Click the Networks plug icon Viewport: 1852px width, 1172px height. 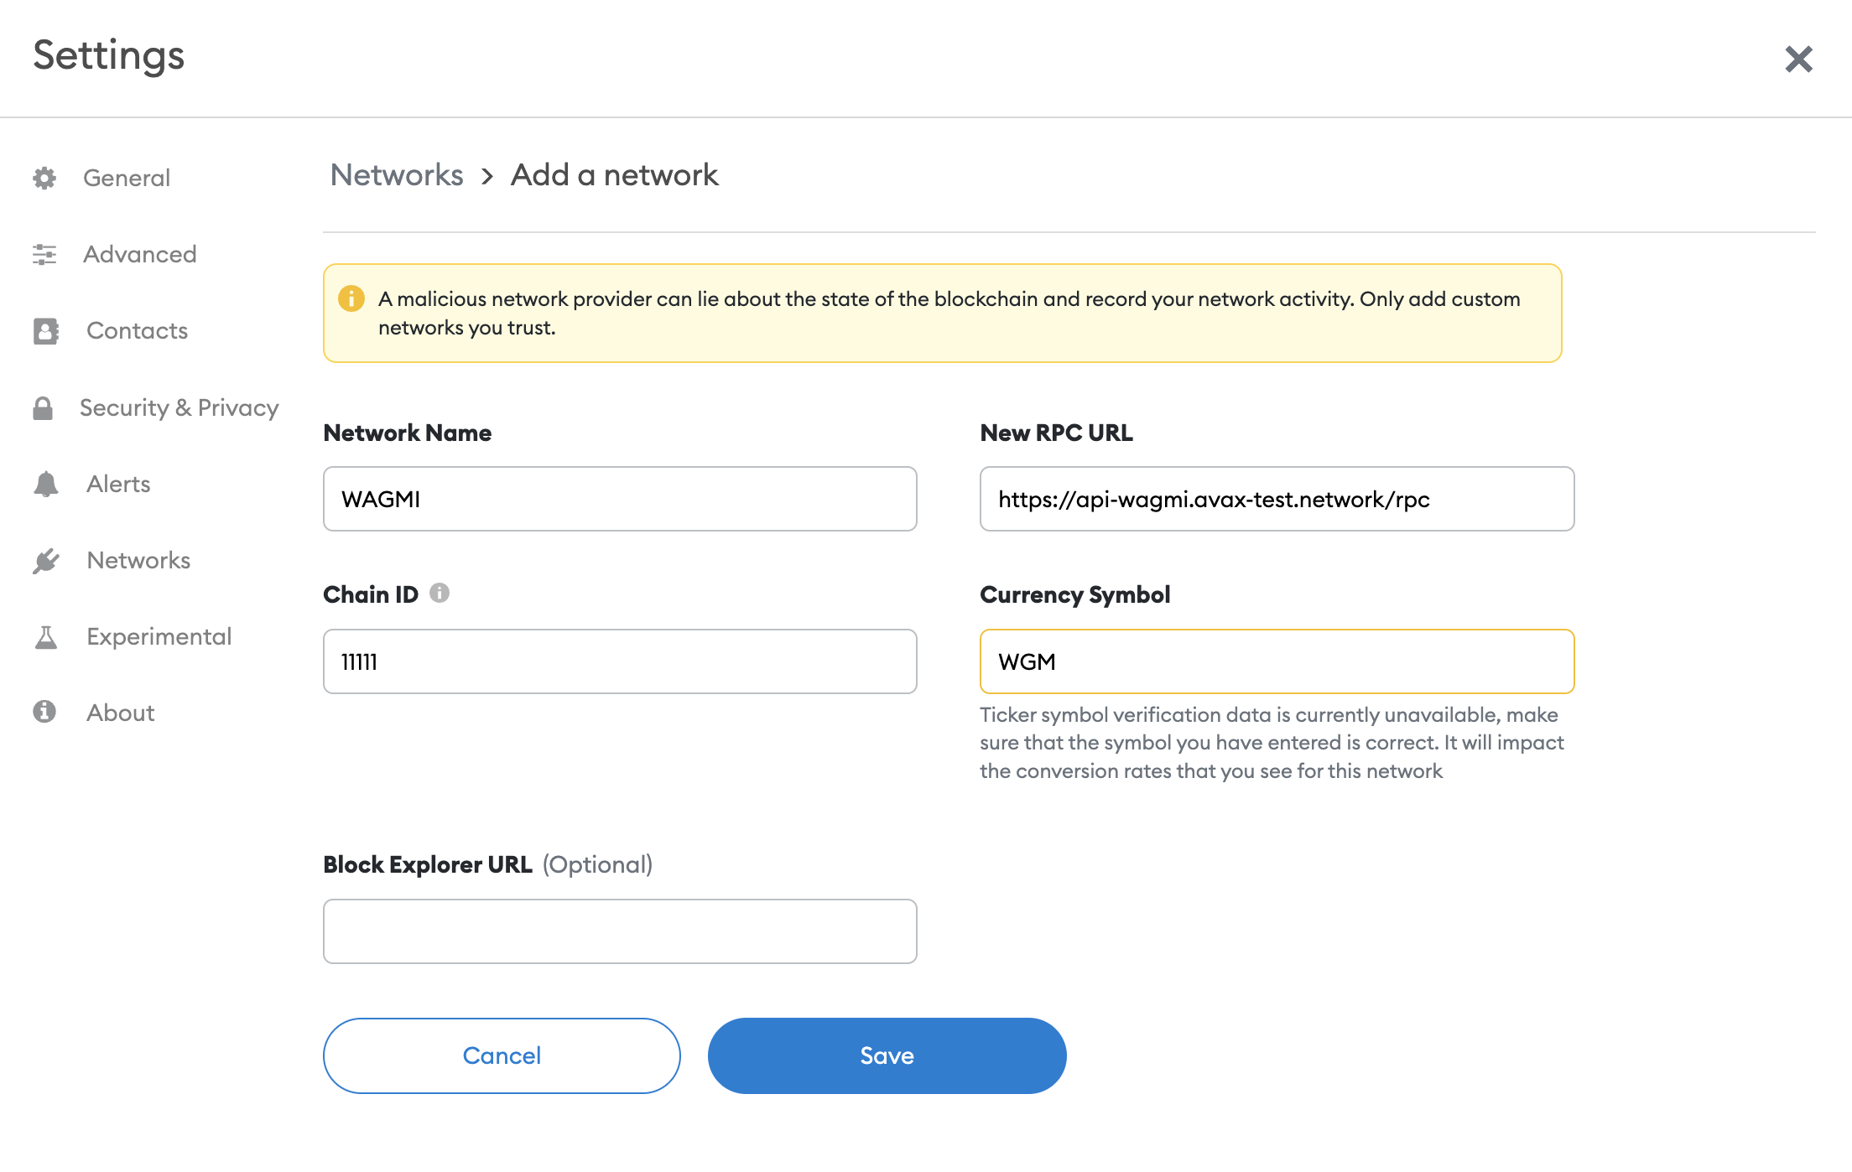click(46, 561)
